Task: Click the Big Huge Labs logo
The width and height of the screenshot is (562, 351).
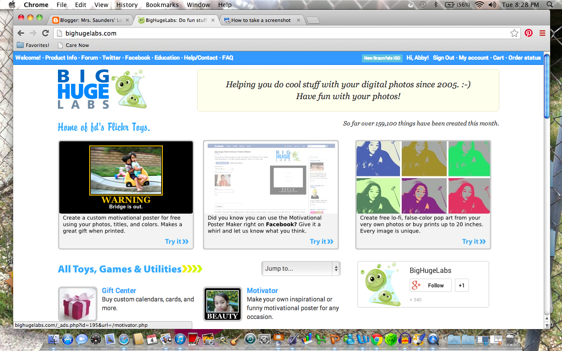Action: 102,89
